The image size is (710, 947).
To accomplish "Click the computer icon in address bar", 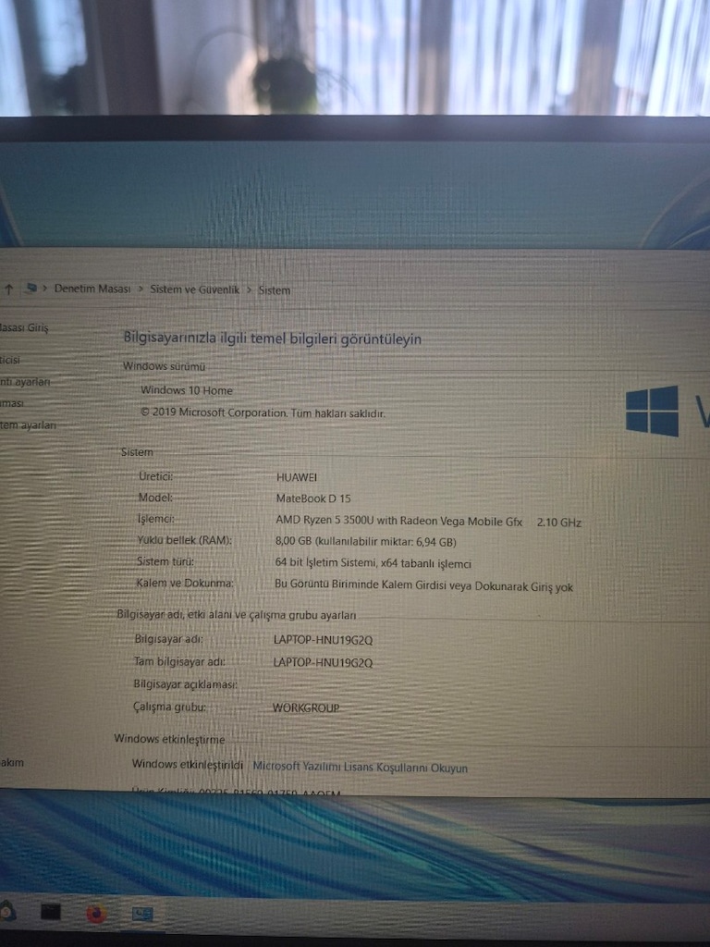I will (x=31, y=289).
